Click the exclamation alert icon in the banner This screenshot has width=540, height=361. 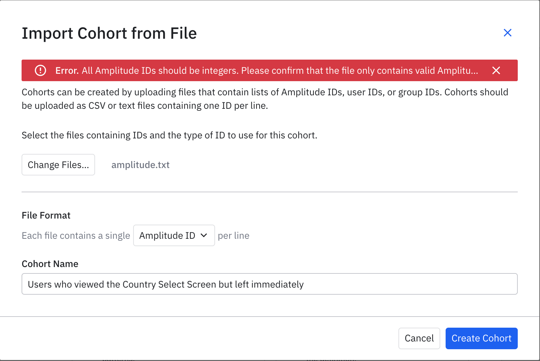(x=40, y=70)
